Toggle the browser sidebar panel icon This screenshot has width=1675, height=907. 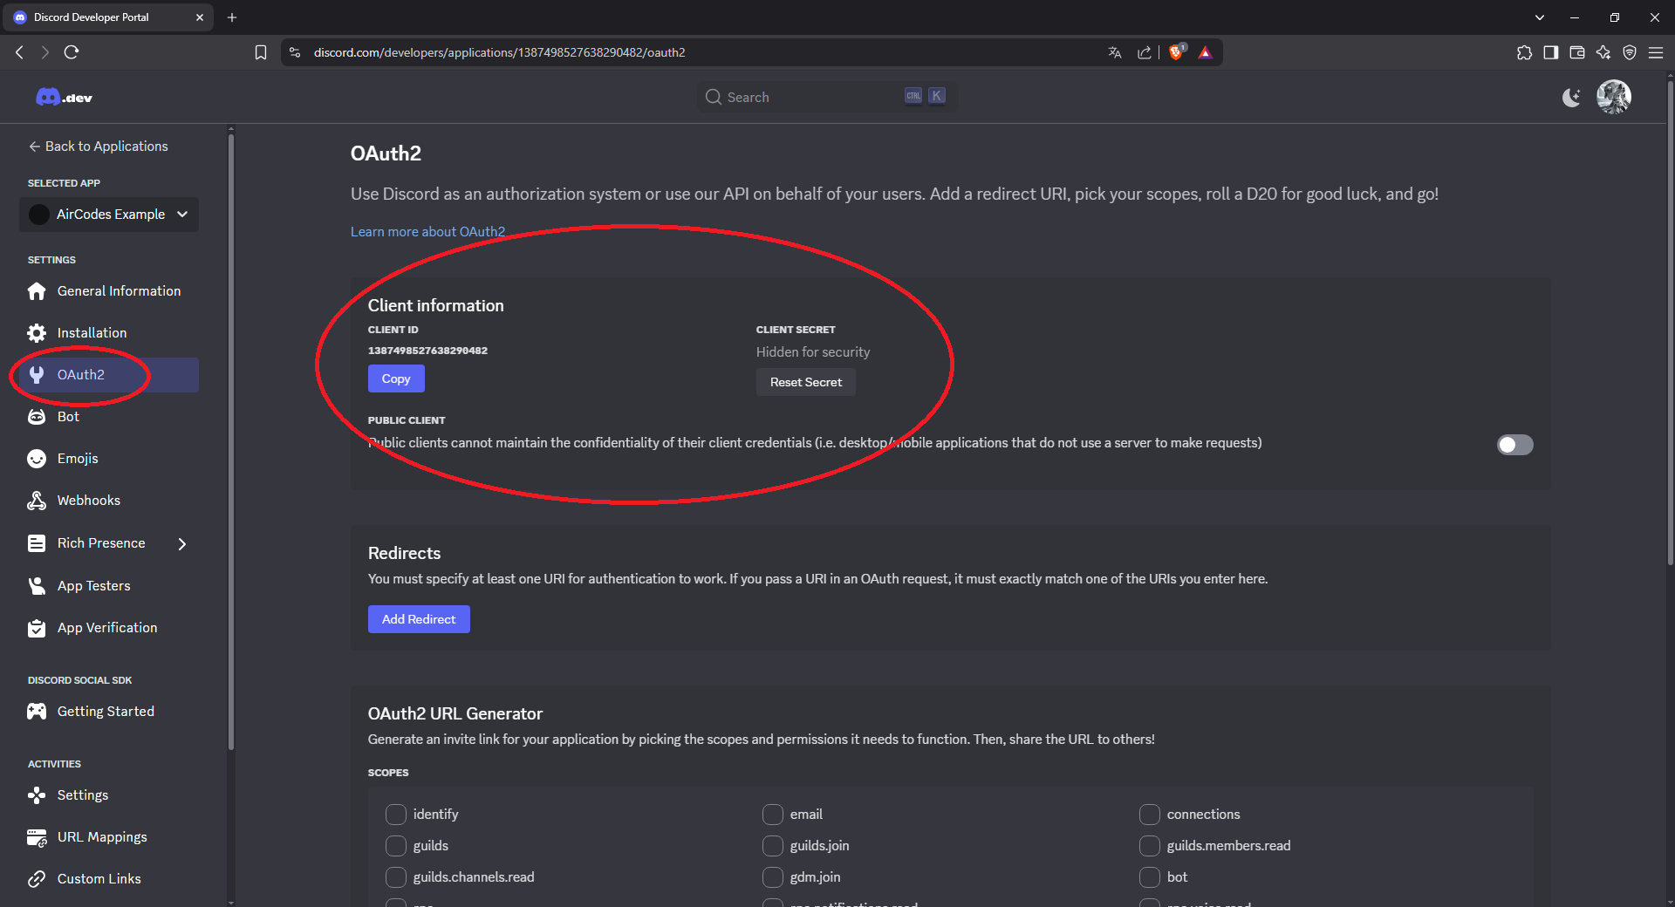pyautogui.click(x=1550, y=52)
